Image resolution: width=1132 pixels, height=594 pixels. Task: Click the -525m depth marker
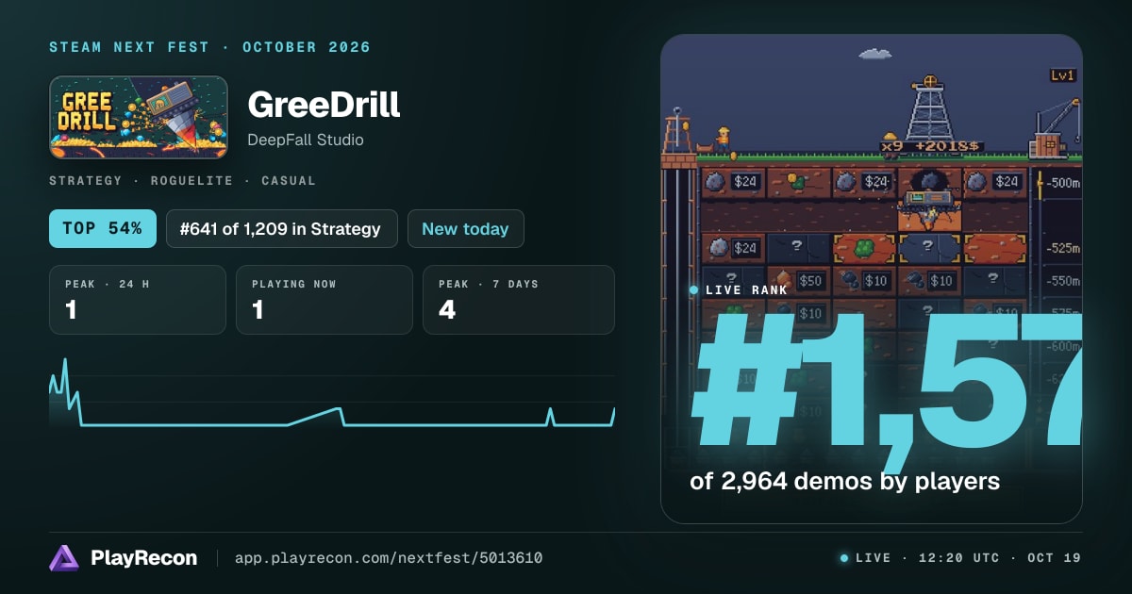tap(1063, 249)
